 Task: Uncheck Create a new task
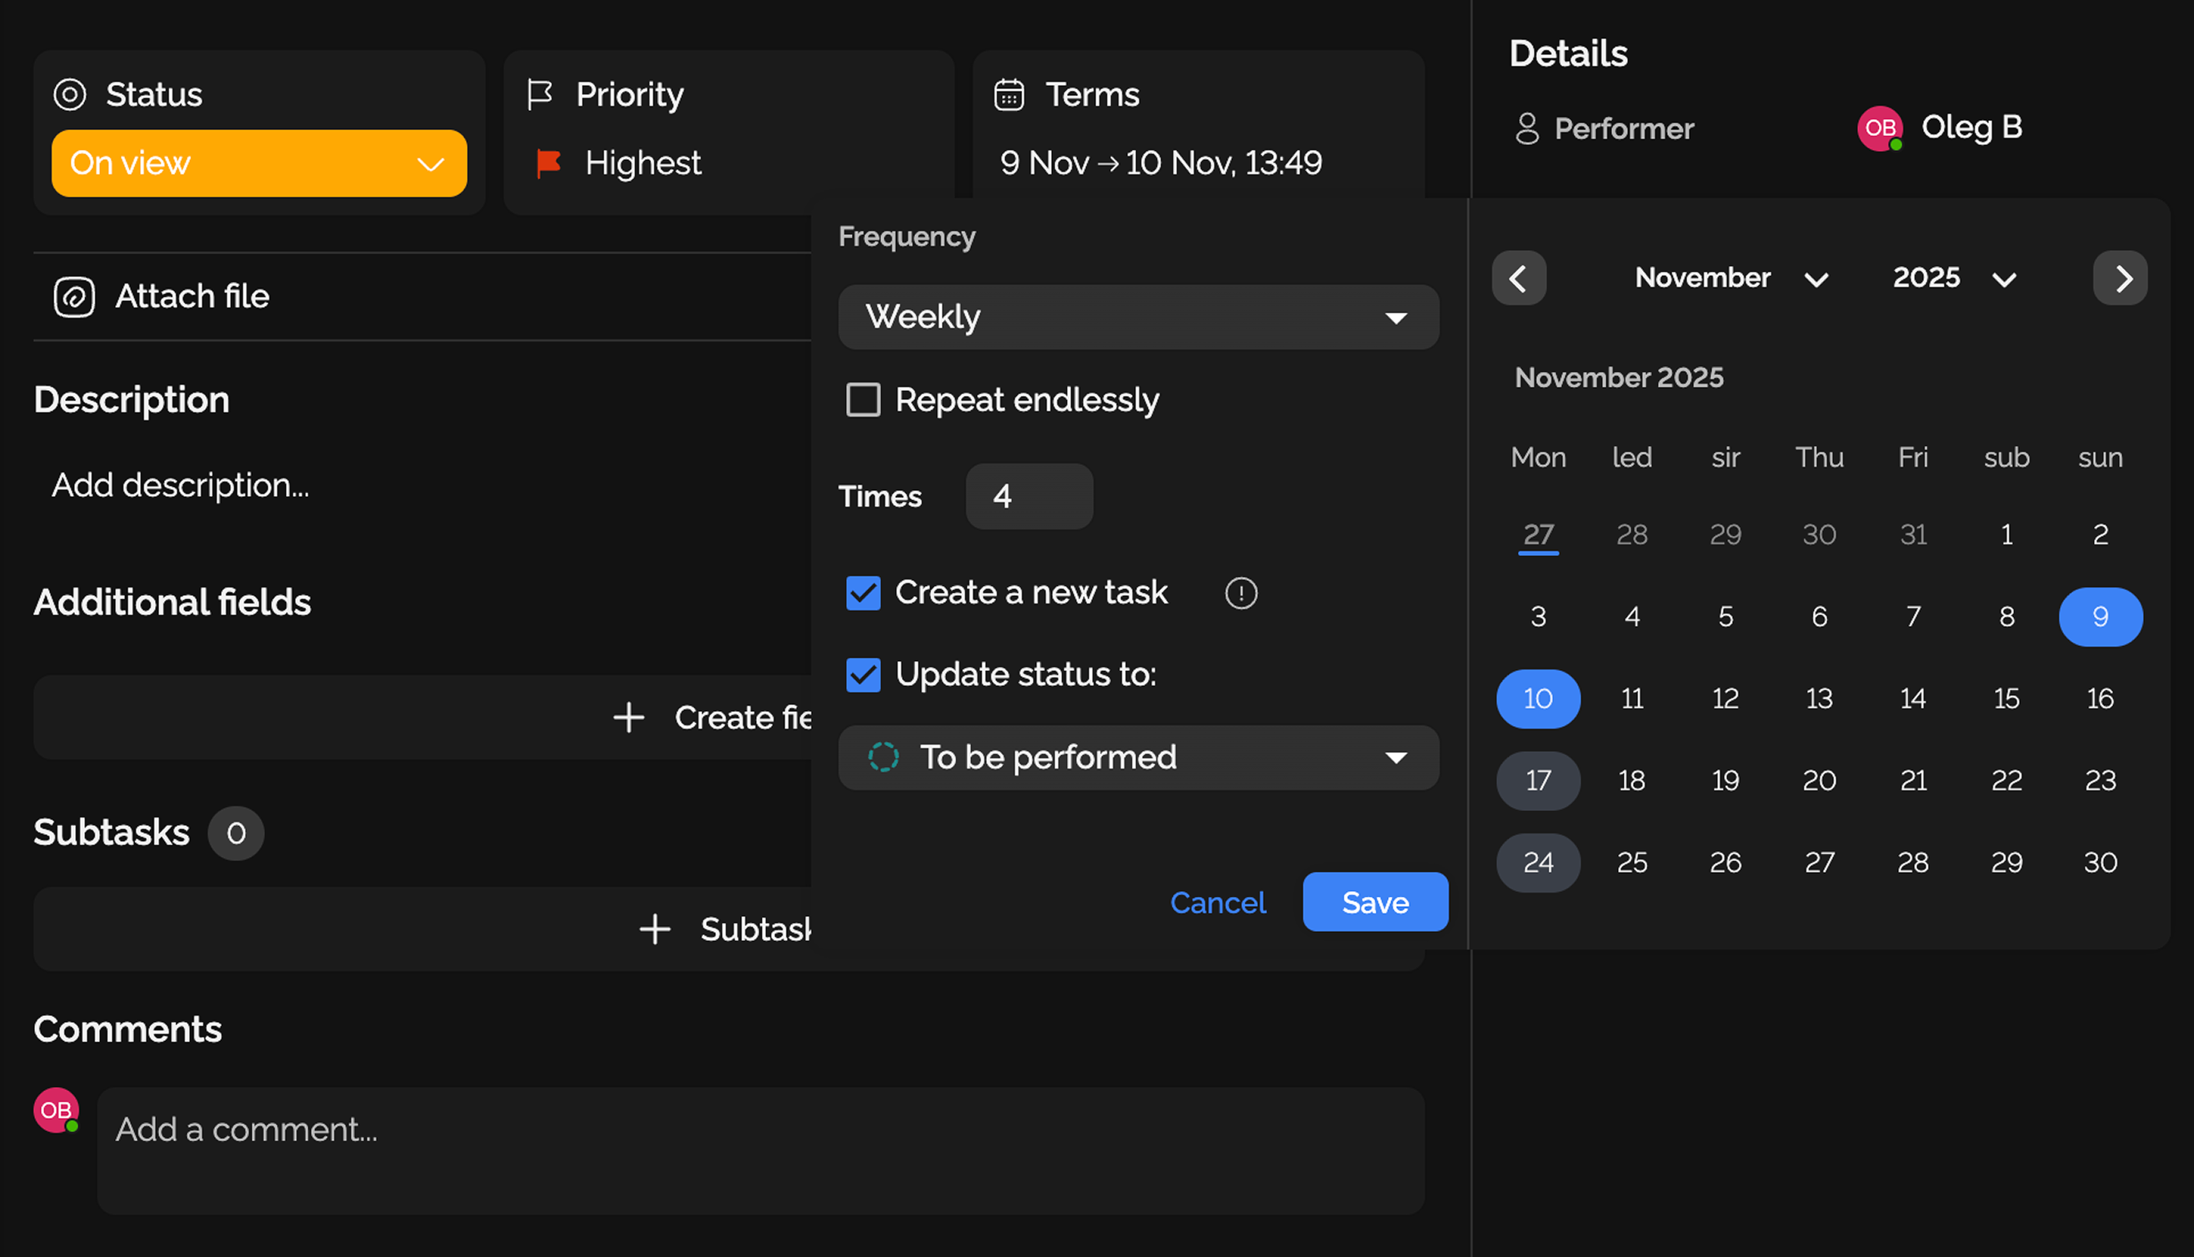click(863, 593)
